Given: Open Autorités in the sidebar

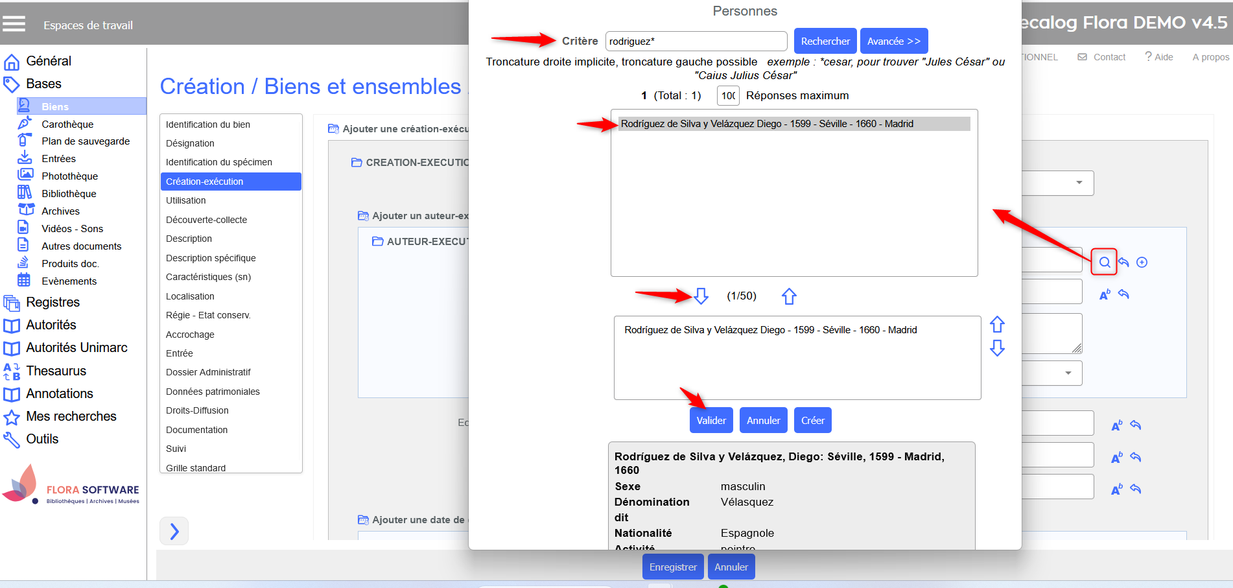Looking at the screenshot, I should tap(51, 325).
